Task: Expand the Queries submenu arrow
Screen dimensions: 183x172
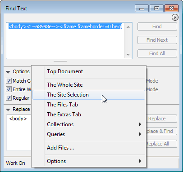Action: point(140,134)
